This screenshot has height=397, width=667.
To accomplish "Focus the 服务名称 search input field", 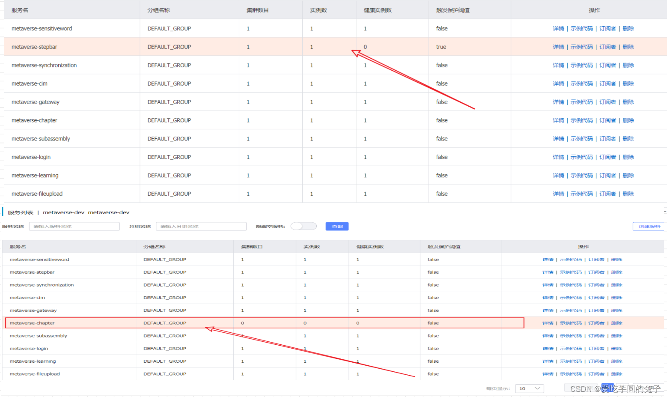I will coord(74,226).
